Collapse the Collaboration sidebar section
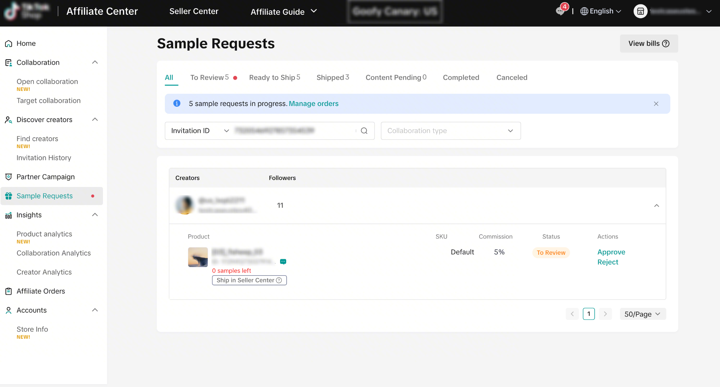This screenshot has height=387, width=720. point(95,63)
